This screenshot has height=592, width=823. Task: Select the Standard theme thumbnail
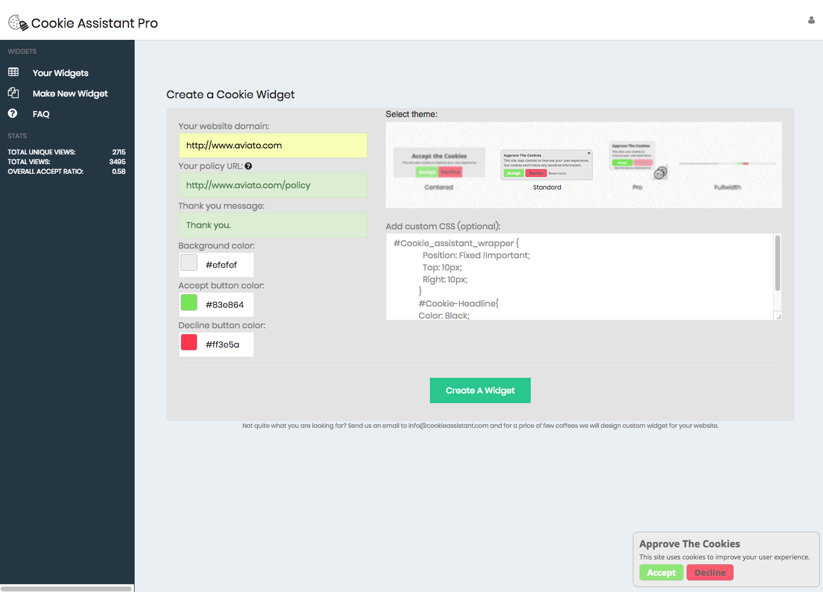546,170
